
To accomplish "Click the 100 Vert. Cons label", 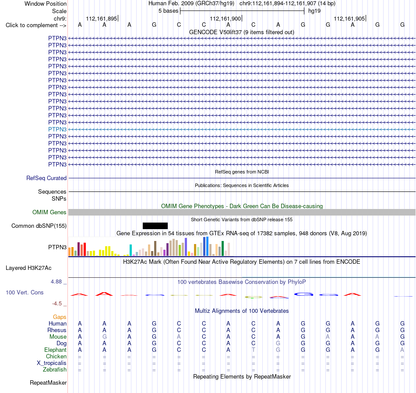I will 25,292.
